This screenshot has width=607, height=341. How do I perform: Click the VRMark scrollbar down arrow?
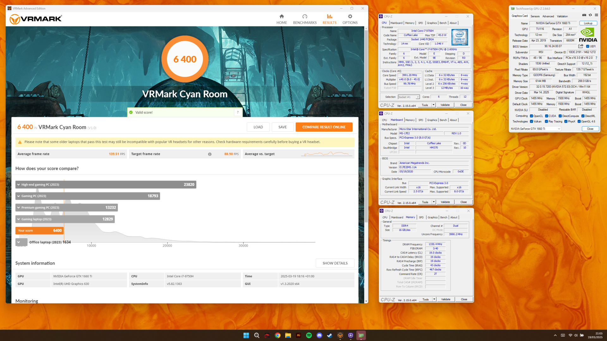366,301
